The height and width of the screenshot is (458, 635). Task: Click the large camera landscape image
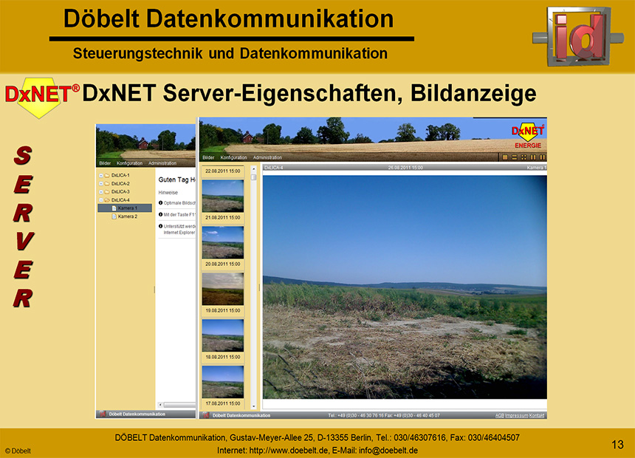405,287
